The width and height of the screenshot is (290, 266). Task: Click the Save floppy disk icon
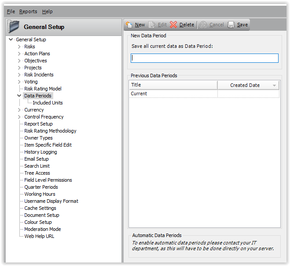click(231, 25)
